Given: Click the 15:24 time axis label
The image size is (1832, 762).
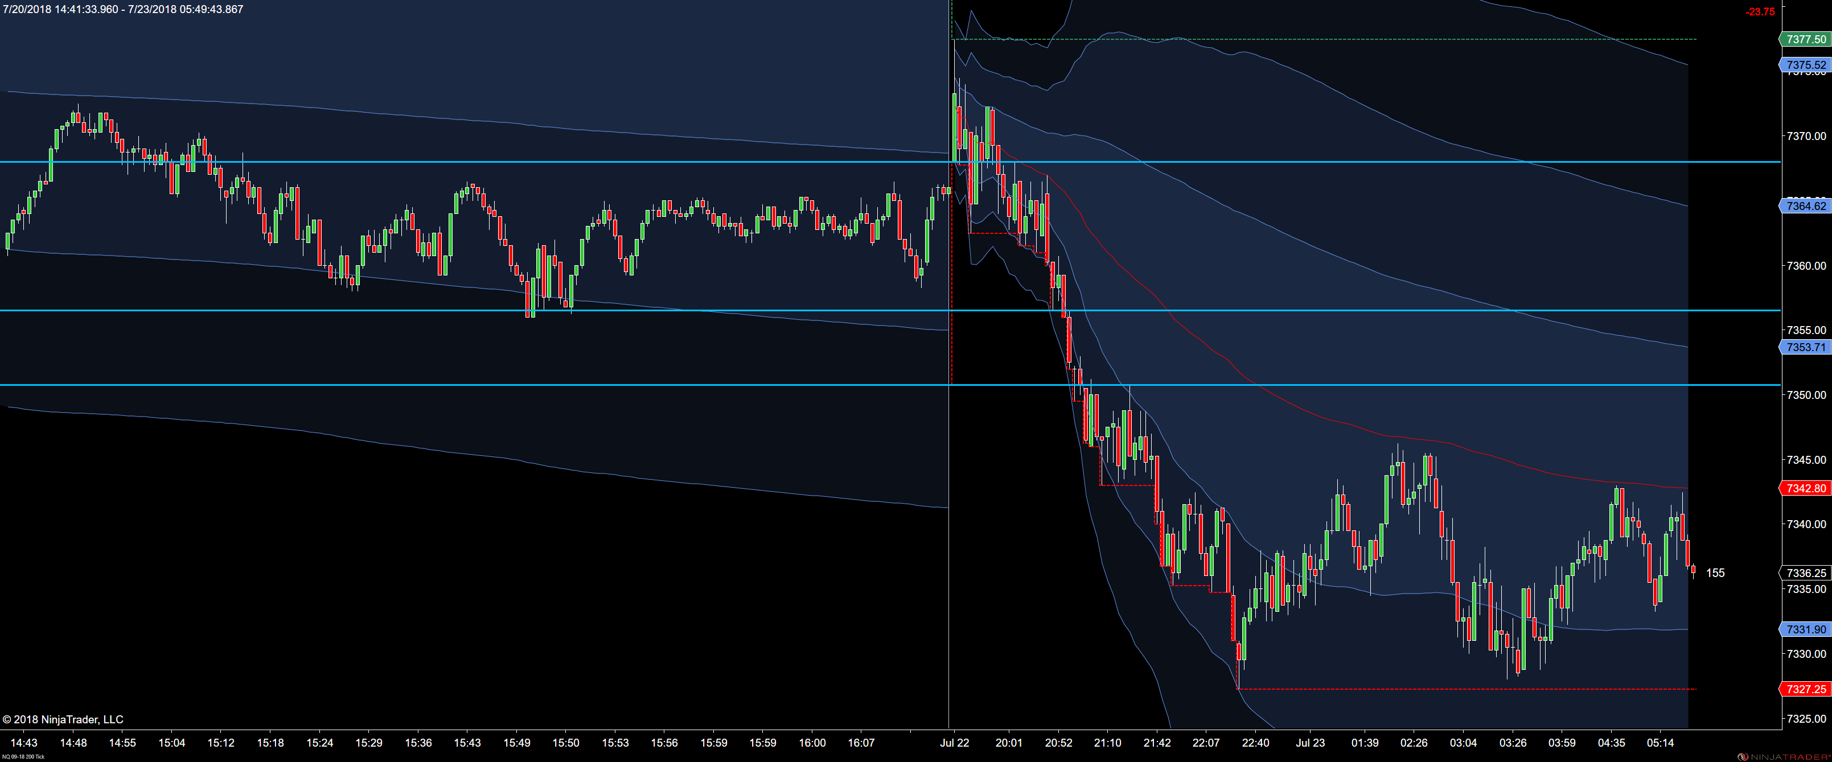Looking at the screenshot, I should click(x=319, y=743).
